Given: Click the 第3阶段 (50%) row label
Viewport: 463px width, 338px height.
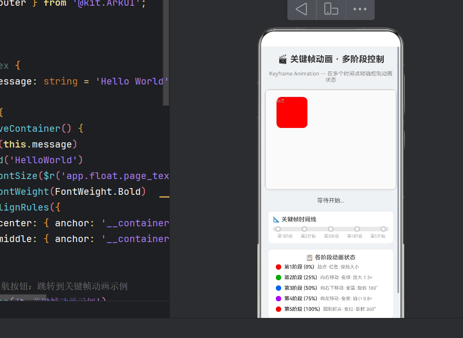Looking at the screenshot, I should tap(301, 288).
